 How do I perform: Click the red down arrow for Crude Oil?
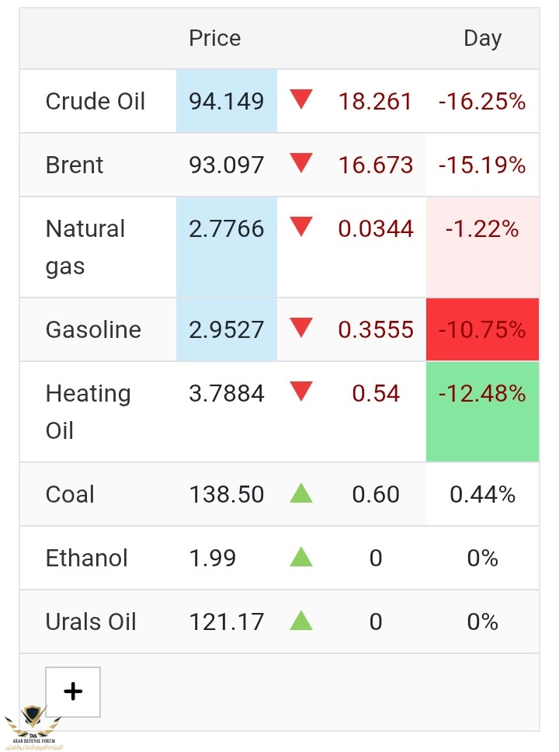point(301,99)
